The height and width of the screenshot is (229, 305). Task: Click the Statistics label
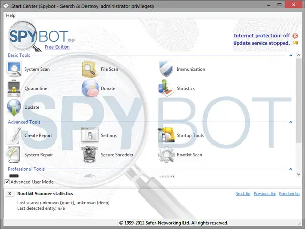point(186,88)
